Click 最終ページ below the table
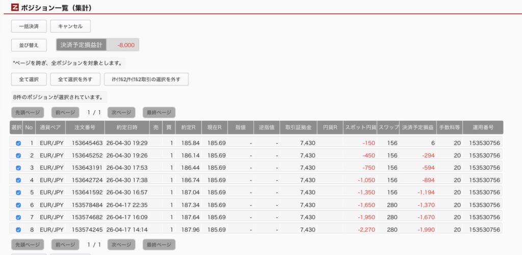Screen dimensions: 522x255 [x=159, y=245]
